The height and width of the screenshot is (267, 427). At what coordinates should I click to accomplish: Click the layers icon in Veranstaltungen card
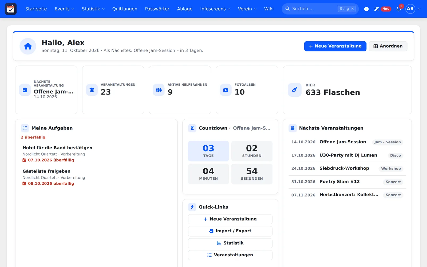[x=92, y=90]
